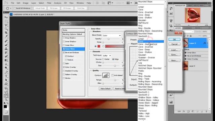Click the Make Default button
Image resolution: width=215 pixels, height=121 pixels.
[x=105, y=89]
